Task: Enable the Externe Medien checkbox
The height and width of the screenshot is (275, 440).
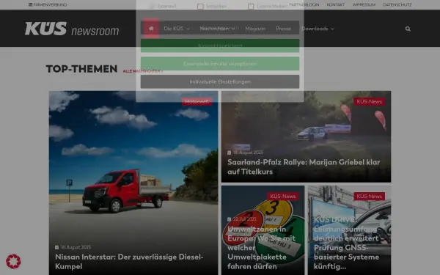Action: coord(251,6)
